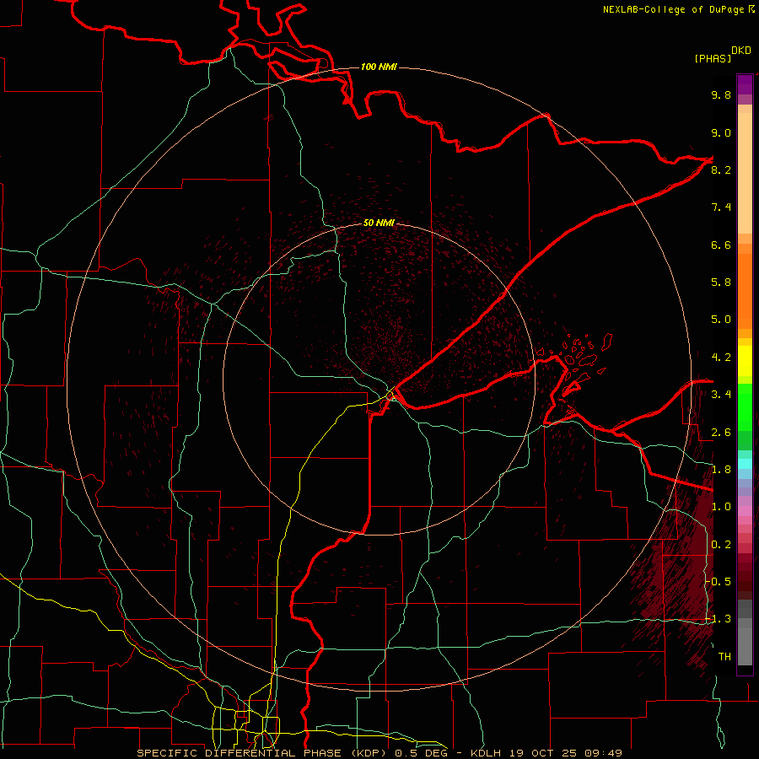Click the DKD label above the color scale
This screenshot has height=759, width=759.
point(740,51)
